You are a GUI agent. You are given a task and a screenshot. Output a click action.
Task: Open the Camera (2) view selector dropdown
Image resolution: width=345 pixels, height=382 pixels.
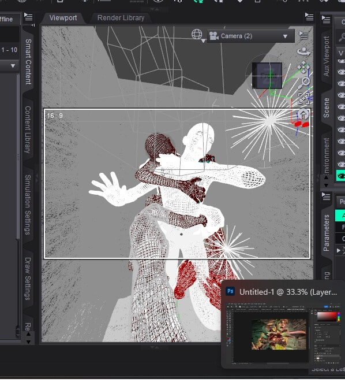tap(250, 36)
